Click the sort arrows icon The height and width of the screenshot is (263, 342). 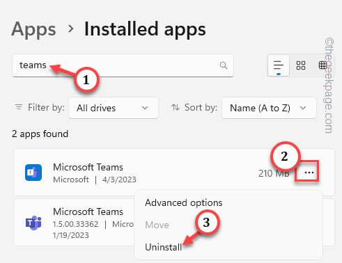[x=176, y=108]
